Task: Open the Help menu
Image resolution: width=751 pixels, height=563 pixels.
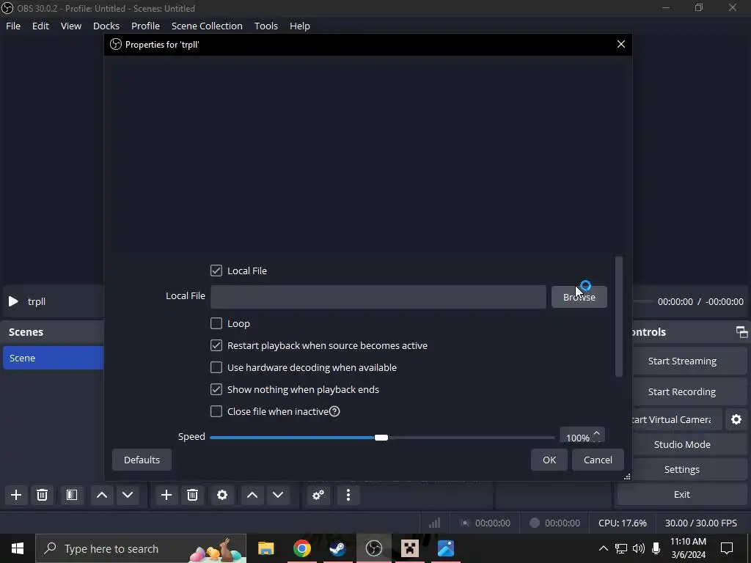Action: [x=300, y=26]
